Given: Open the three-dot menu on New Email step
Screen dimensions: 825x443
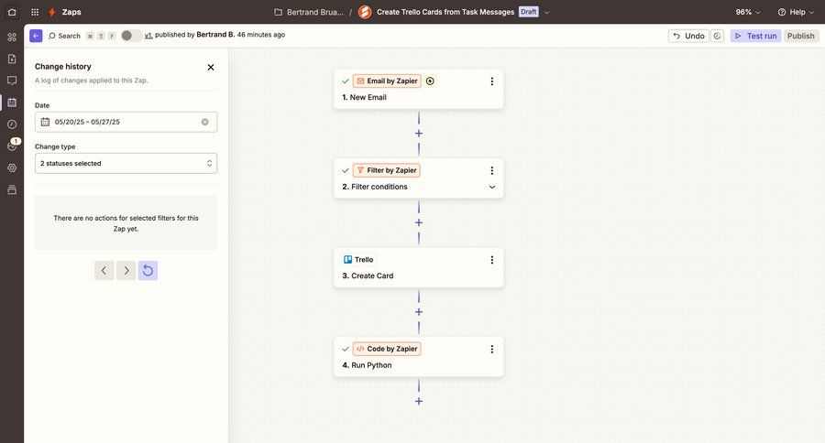Looking at the screenshot, I should click(492, 81).
